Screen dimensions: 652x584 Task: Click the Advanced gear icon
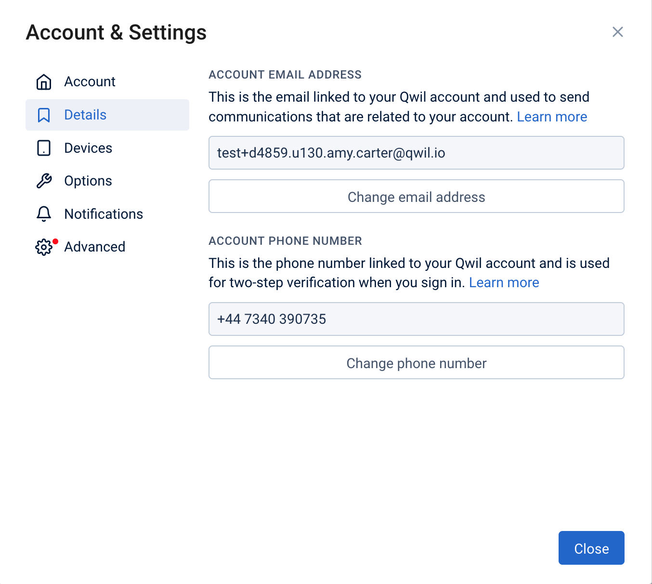tap(44, 247)
